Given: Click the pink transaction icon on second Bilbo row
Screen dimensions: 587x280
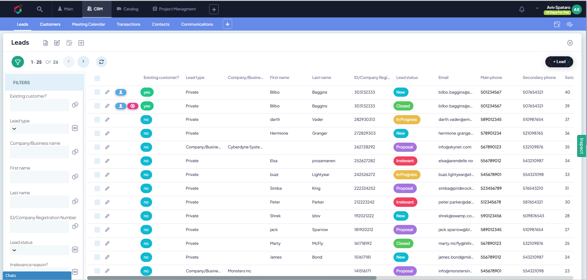Looking at the screenshot, I should tap(133, 106).
